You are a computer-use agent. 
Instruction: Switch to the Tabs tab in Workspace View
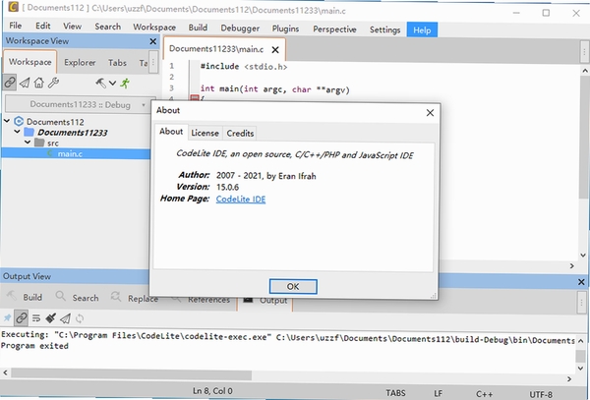(117, 63)
